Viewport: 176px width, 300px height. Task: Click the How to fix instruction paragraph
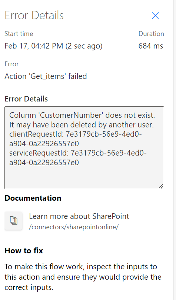point(83,277)
